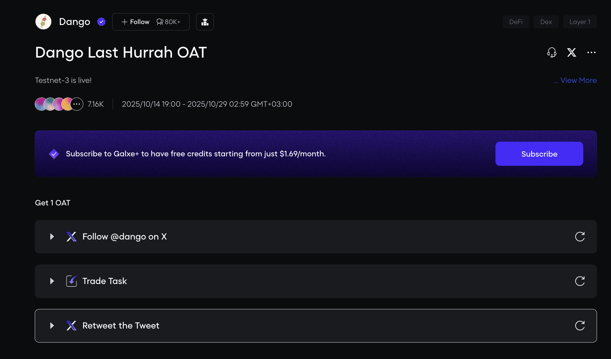Click the participant avatars group
This screenshot has width=611, height=359.
pyautogui.click(x=59, y=104)
